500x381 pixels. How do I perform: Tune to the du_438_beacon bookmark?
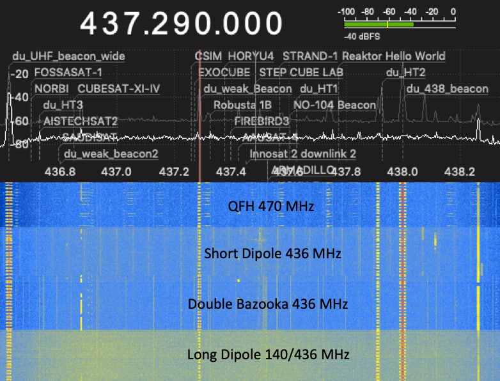447,89
